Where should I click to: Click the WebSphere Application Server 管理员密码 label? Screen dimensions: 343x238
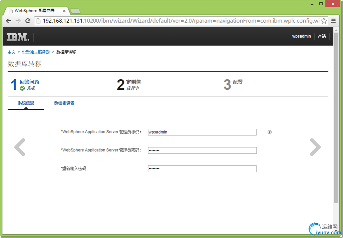pos(101,150)
